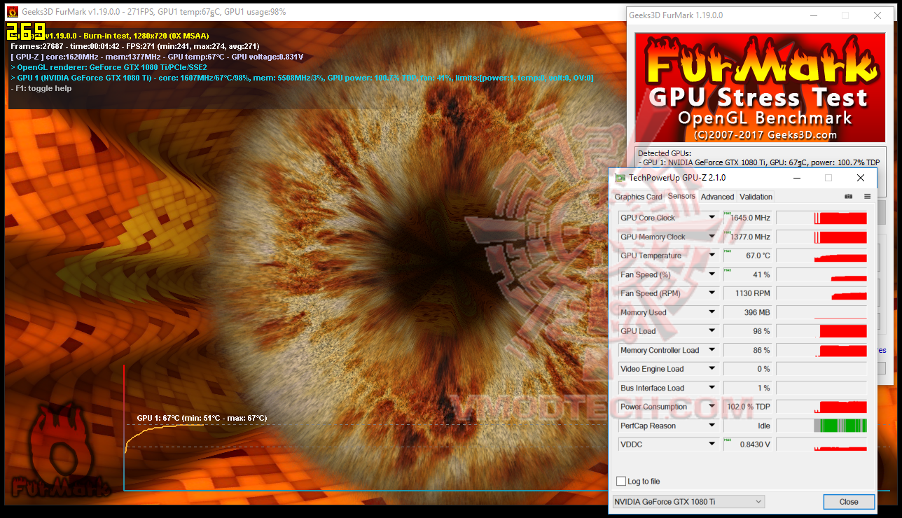Click the Power Consumption history graph

(821, 407)
